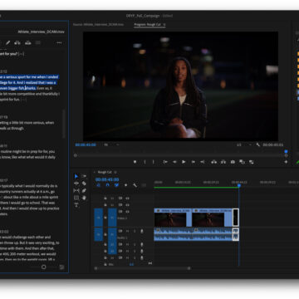Click Overwrite icon in transcript toolbar

(28, 42)
